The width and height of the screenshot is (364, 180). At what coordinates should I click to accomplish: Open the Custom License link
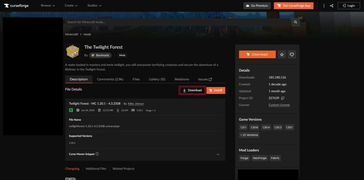279,105
